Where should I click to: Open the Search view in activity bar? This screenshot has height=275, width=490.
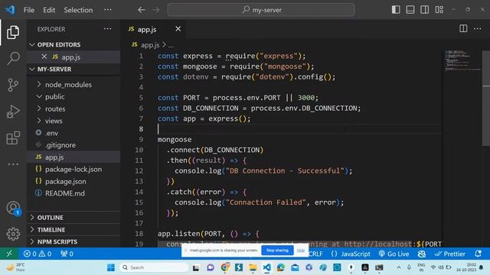(x=13, y=59)
